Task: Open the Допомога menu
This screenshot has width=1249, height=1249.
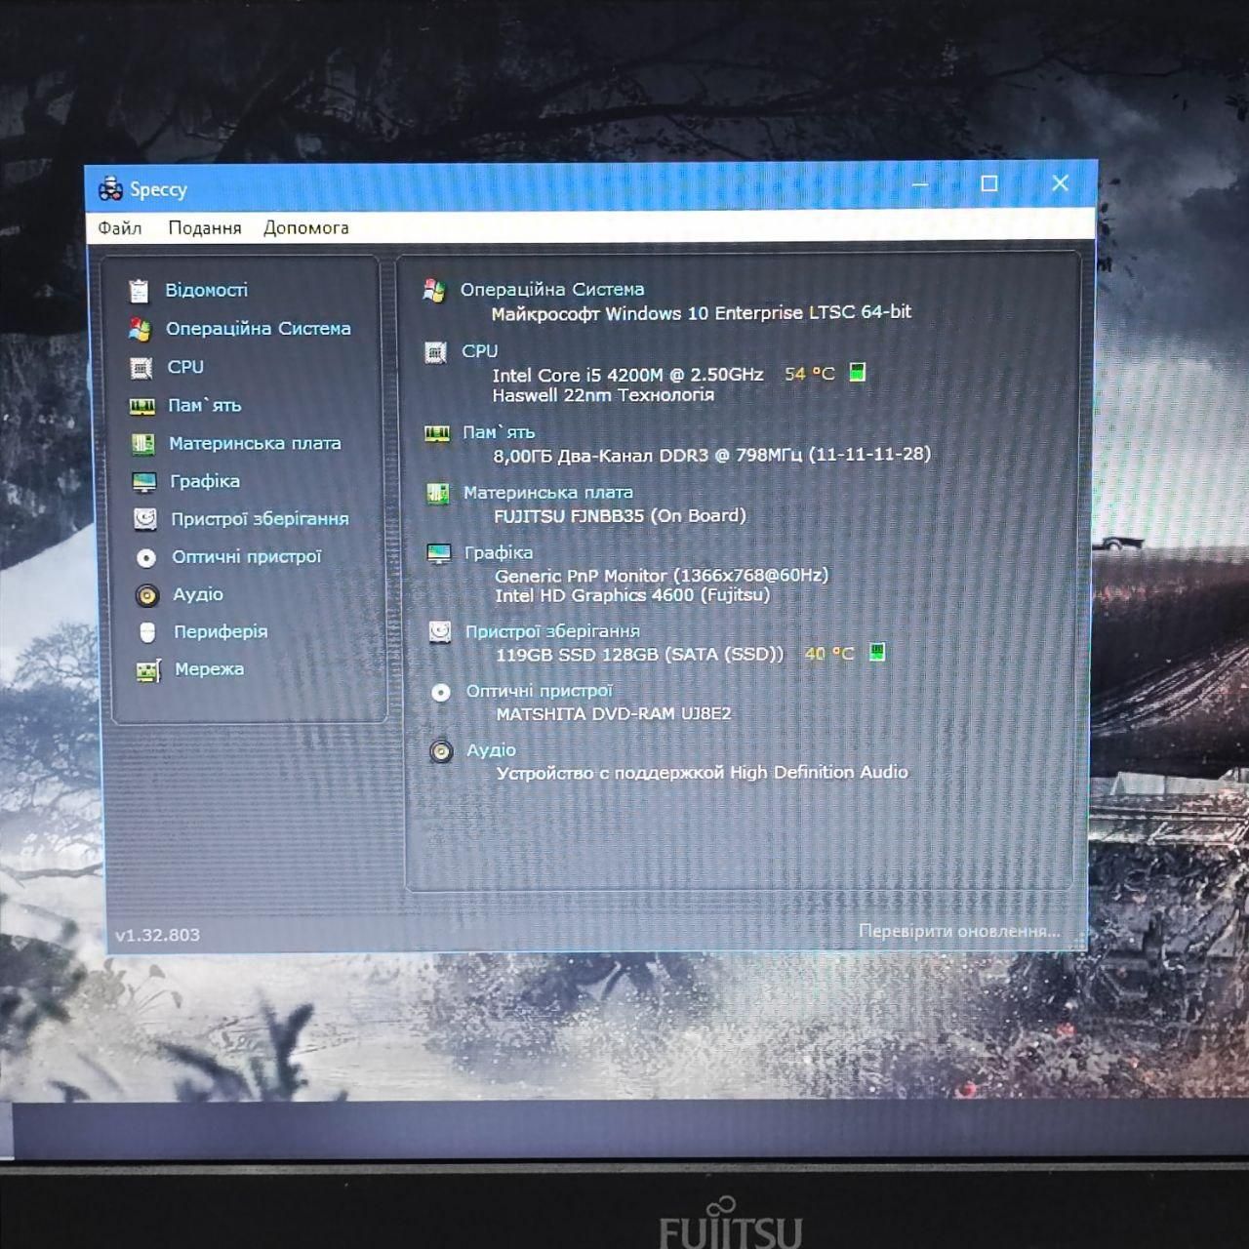Action: coord(306,228)
